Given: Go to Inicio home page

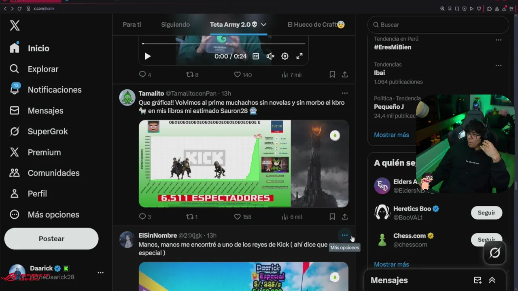Looking at the screenshot, I should (x=30, y=48).
